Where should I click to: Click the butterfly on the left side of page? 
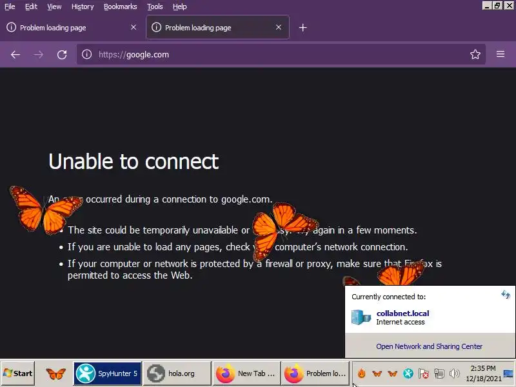pyautogui.click(x=45, y=210)
